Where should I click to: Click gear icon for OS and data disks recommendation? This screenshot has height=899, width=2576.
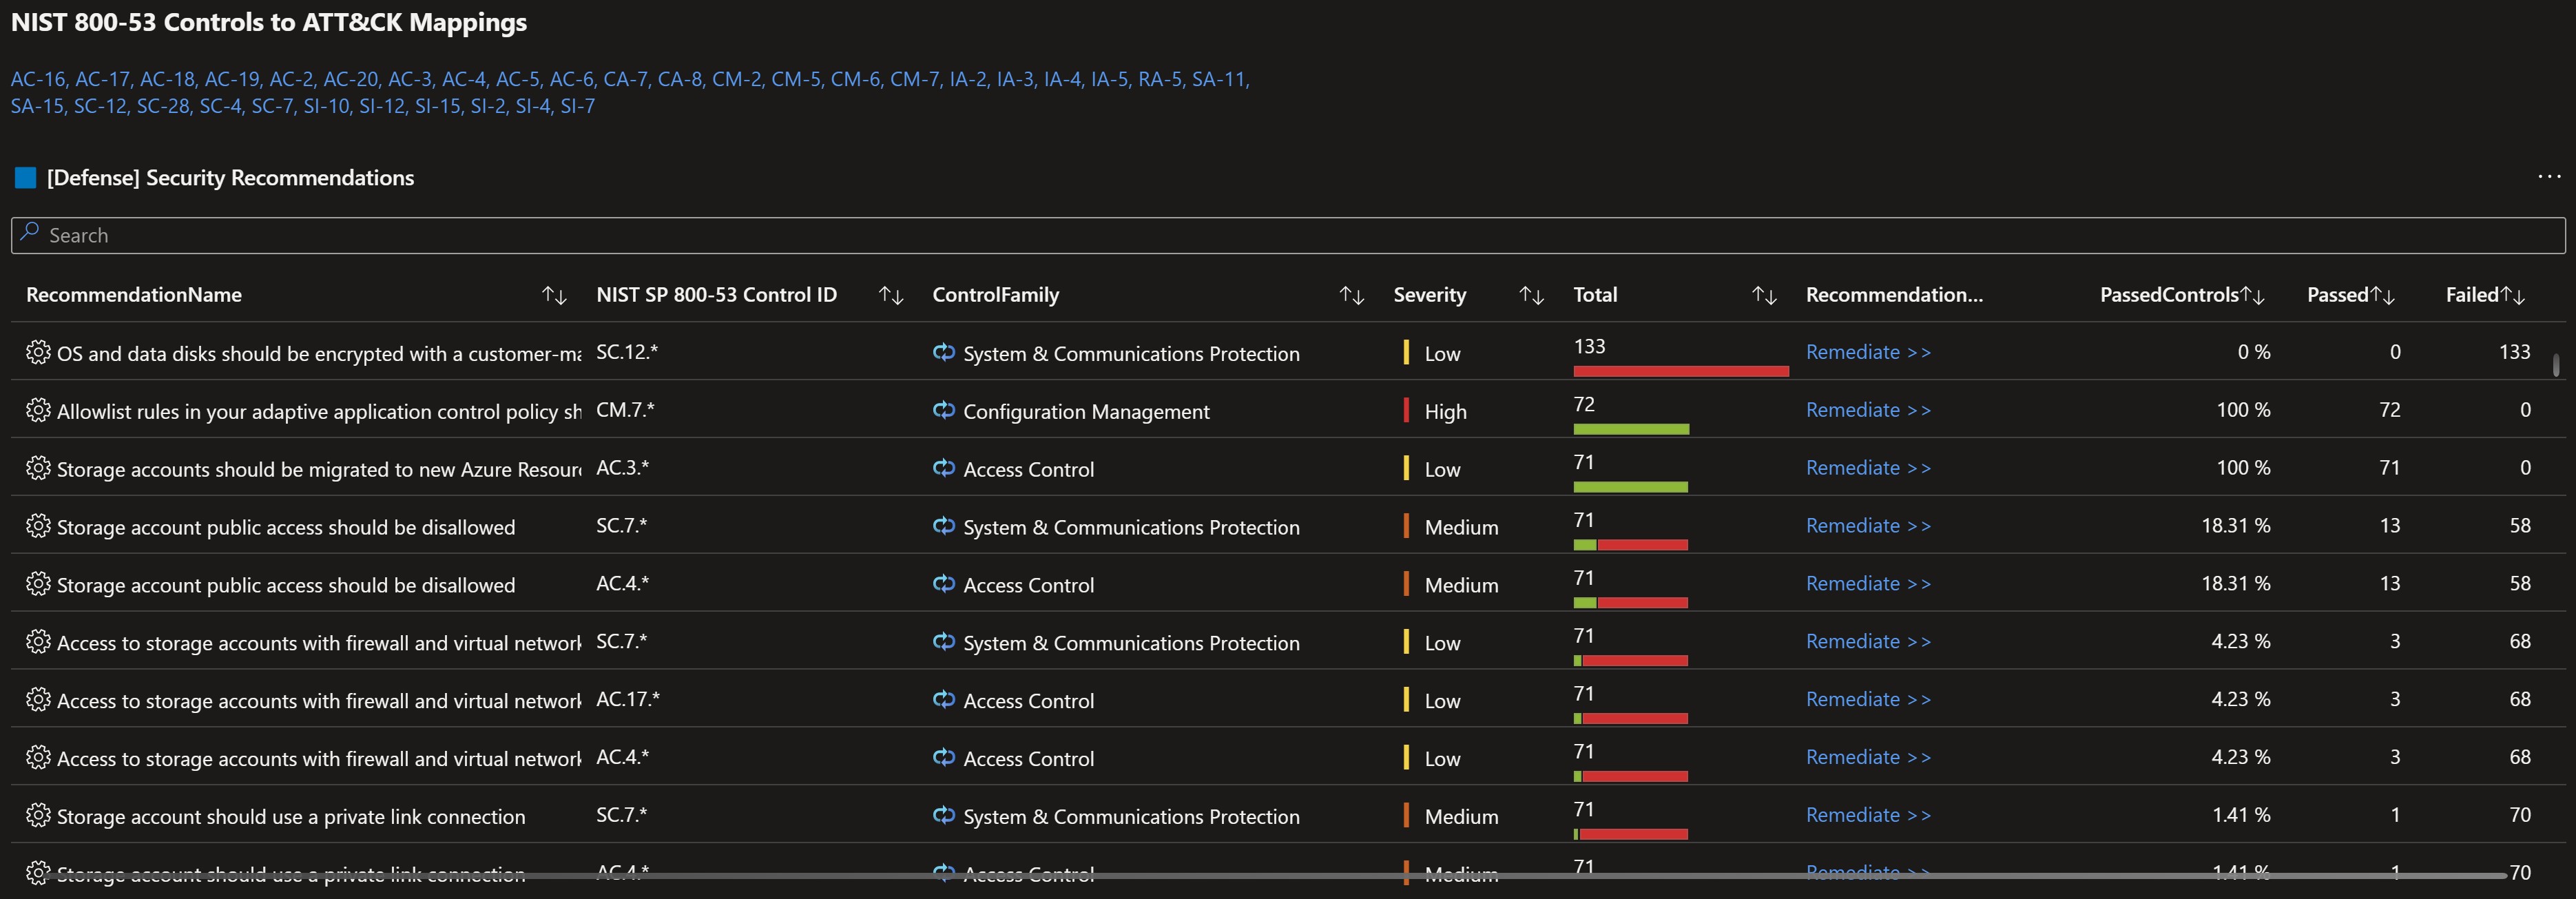pyautogui.click(x=38, y=352)
